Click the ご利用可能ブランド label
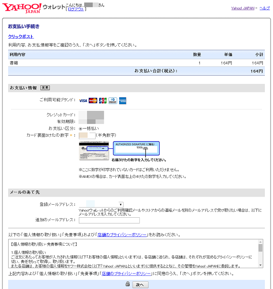The image size is (273, 289). 58,100
